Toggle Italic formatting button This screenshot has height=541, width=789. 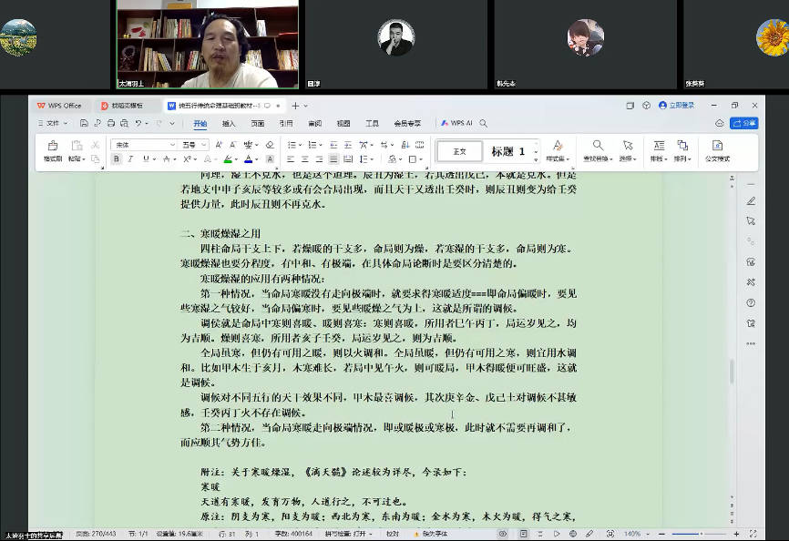pos(129,159)
